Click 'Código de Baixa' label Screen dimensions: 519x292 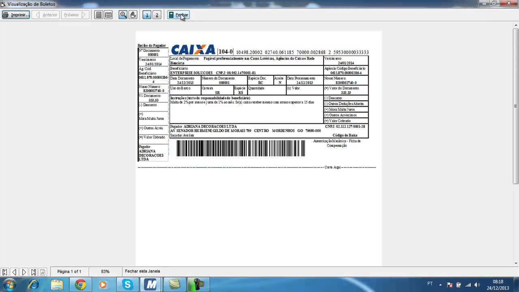(345, 135)
